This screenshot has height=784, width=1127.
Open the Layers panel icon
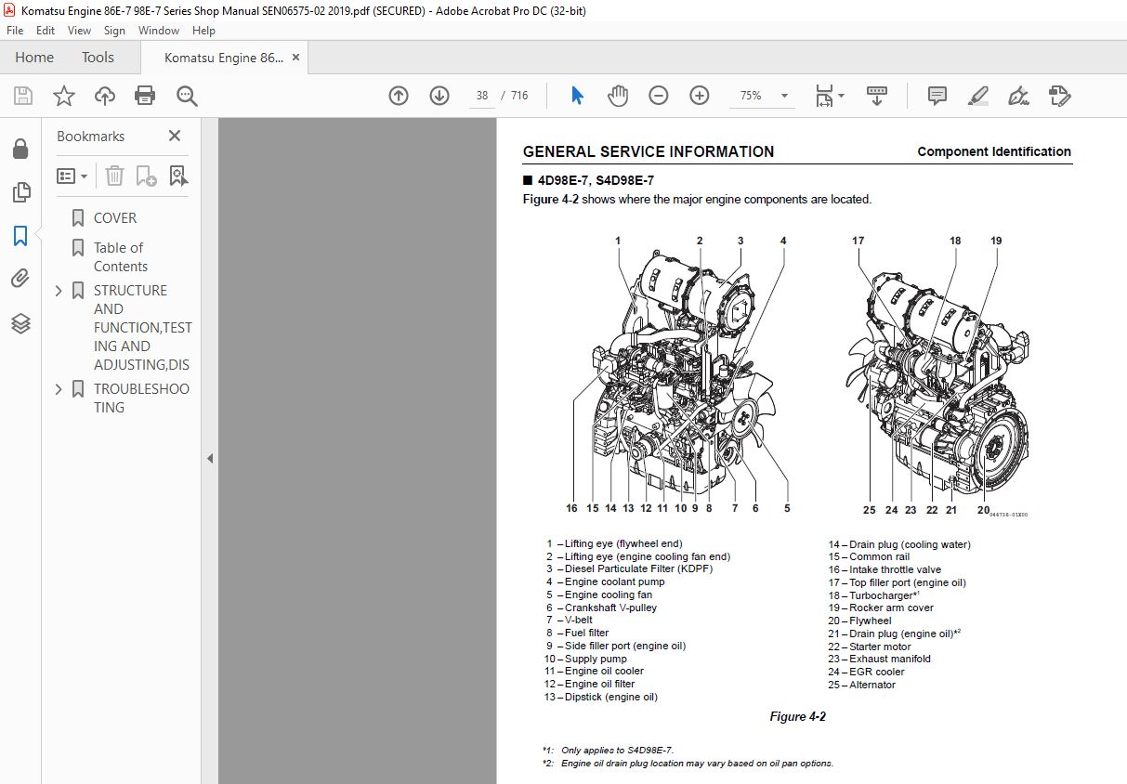point(20,323)
